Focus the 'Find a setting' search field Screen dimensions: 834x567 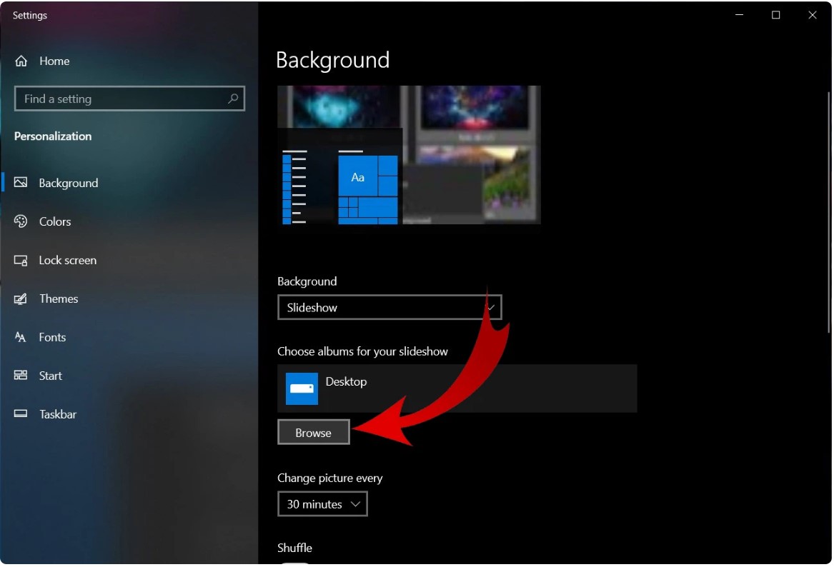[x=121, y=99]
